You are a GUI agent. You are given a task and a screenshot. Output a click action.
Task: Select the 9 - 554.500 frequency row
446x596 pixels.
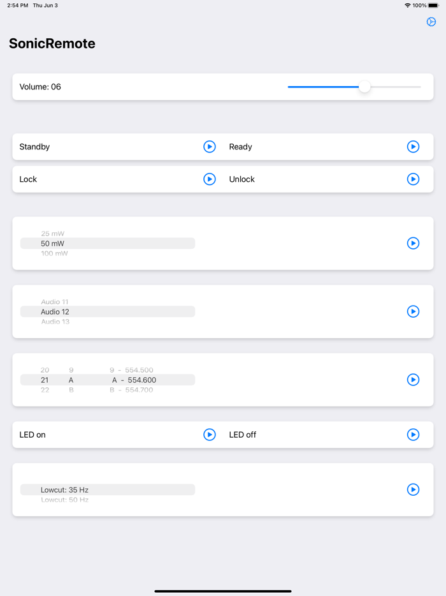[131, 370]
